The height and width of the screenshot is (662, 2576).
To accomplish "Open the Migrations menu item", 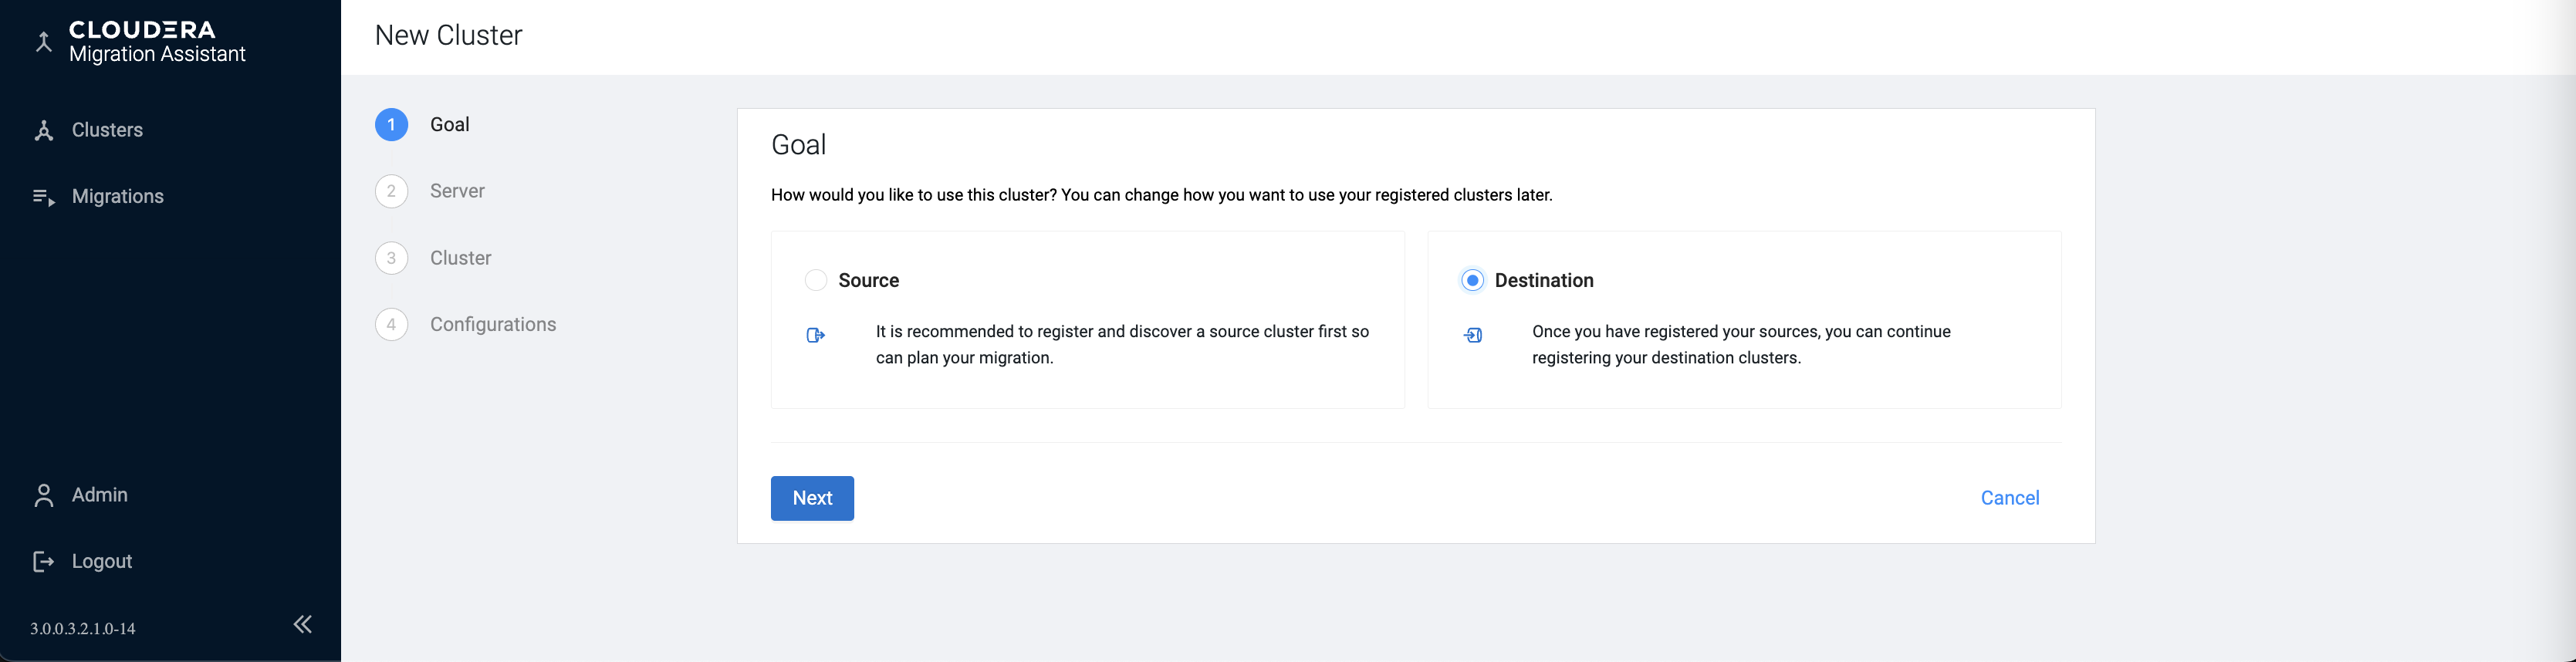I will coord(117,197).
